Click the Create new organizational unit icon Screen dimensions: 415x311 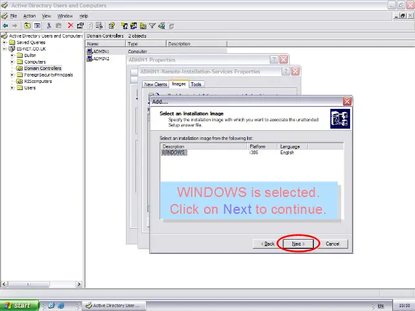coord(143,26)
